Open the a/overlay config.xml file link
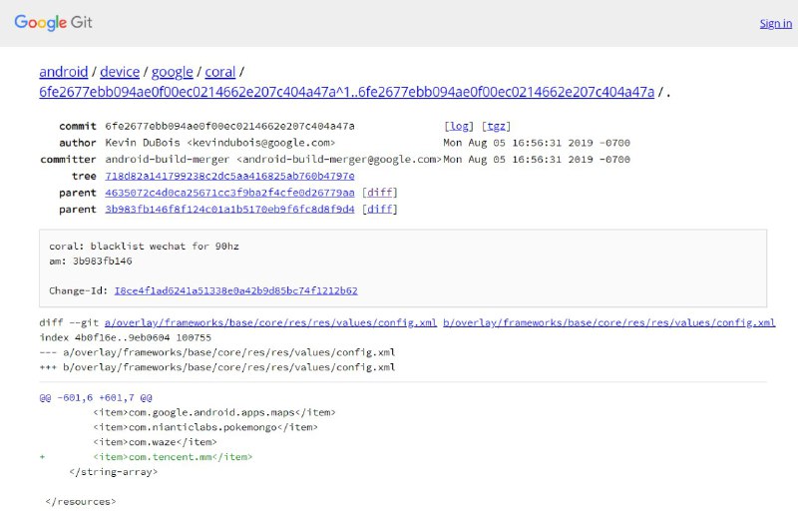Viewport: 798px width, 513px height. pos(270,322)
